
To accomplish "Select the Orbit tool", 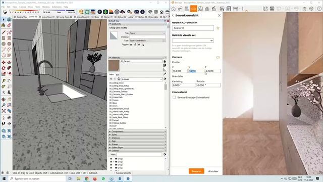I will click(x=4, y=100).
